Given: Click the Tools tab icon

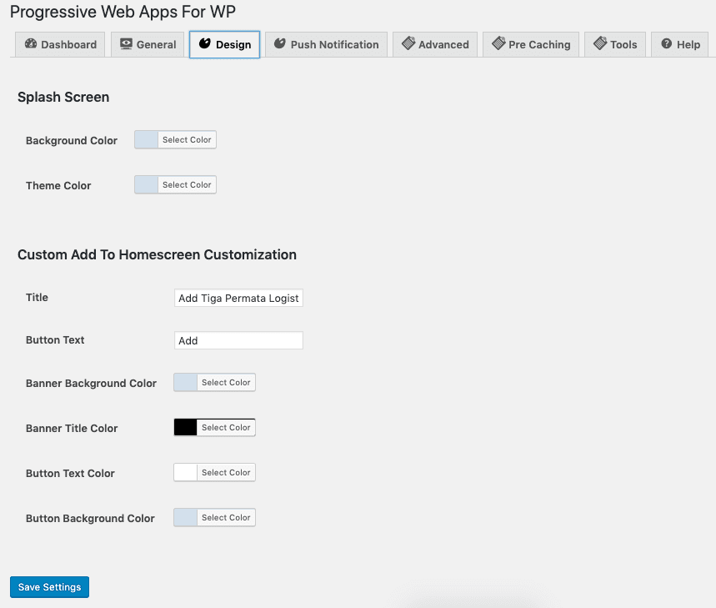Looking at the screenshot, I should coord(600,44).
